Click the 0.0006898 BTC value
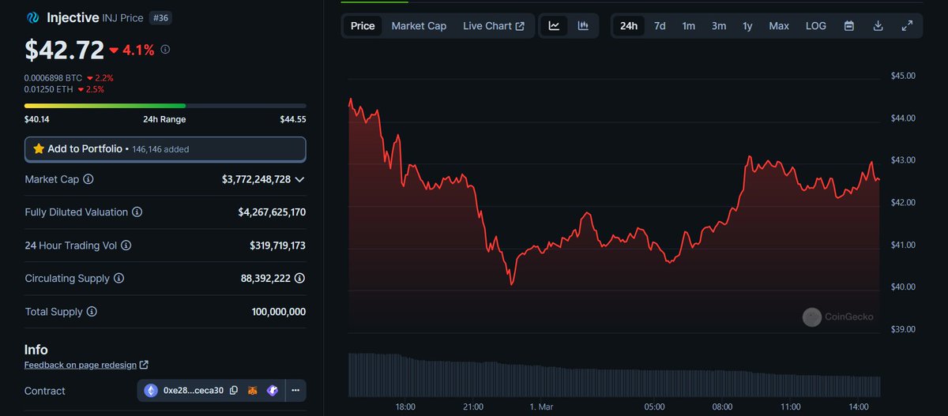The width and height of the screenshot is (948, 416). pos(54,78)
